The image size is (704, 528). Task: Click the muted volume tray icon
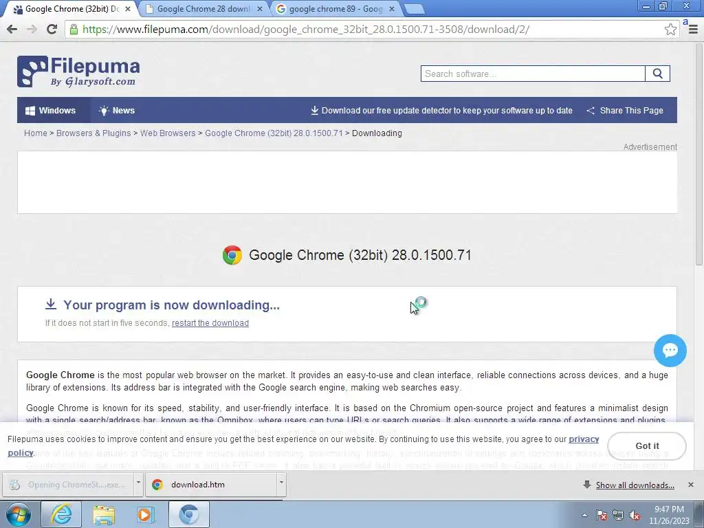(635, 516)
